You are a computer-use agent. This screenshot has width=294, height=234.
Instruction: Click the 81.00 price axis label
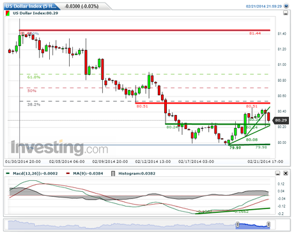click(282, 65)
